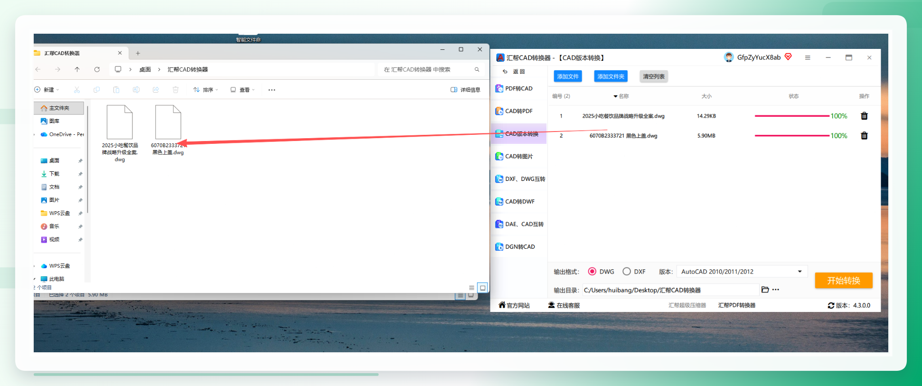Click the Rename icon in File Explorer toolbar
The width and height of the screenshot is (922, 386).
136,90
